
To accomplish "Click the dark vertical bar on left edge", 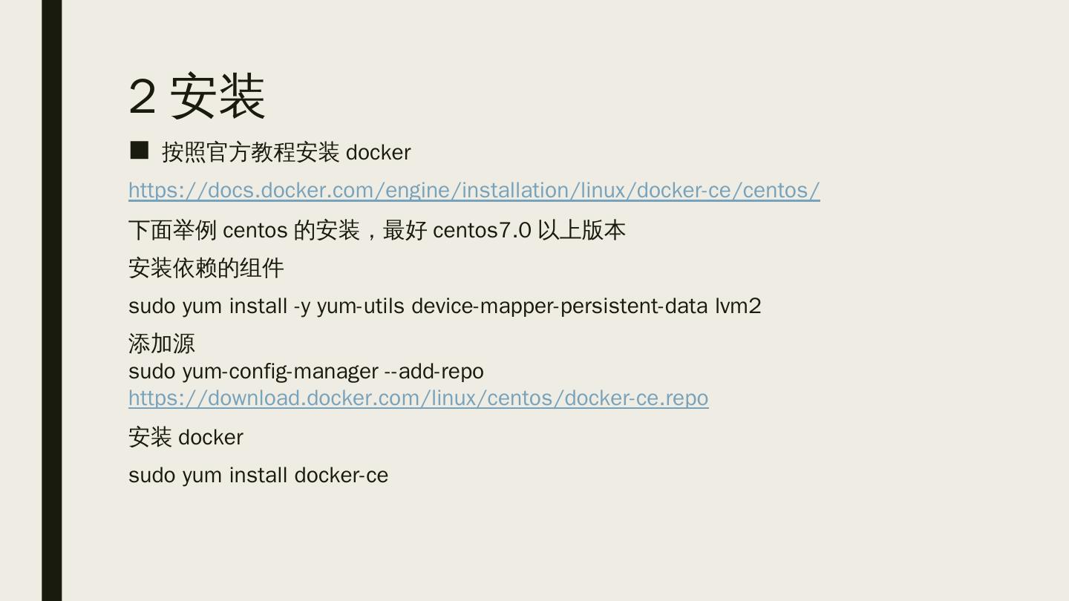I will (51, 300).
